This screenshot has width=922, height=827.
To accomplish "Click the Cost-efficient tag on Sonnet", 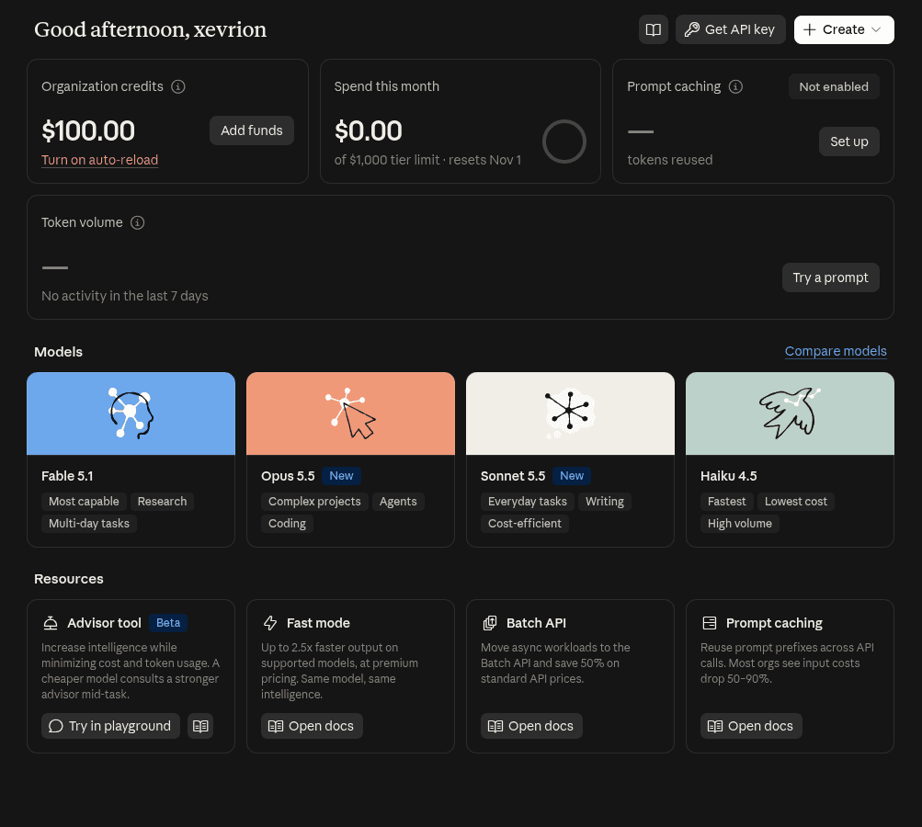I will (525, 524).
